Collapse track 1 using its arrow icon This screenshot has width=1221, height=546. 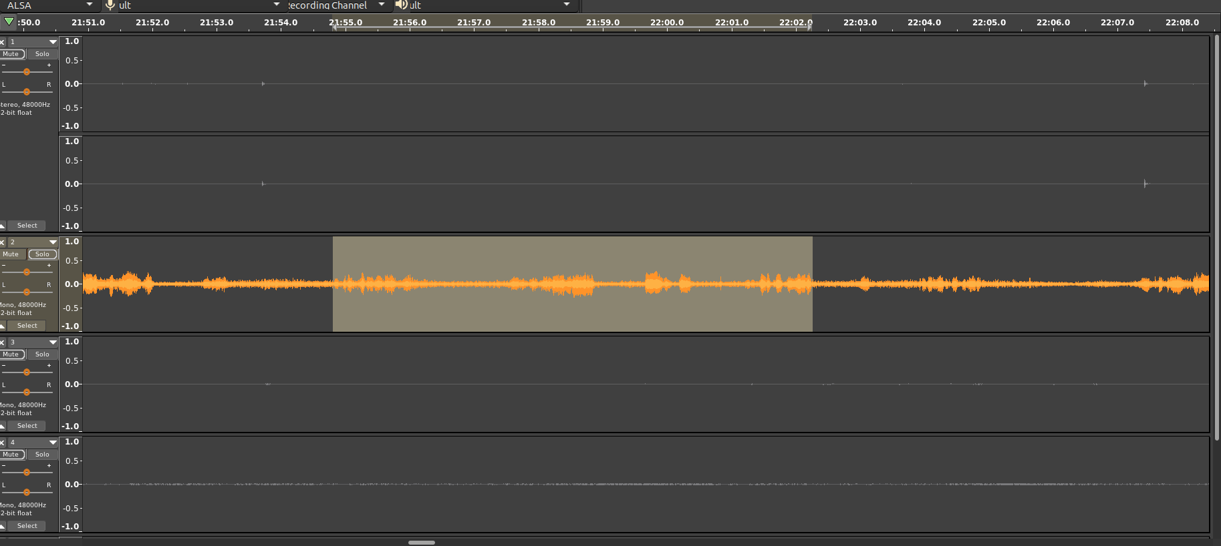(3, 226)
